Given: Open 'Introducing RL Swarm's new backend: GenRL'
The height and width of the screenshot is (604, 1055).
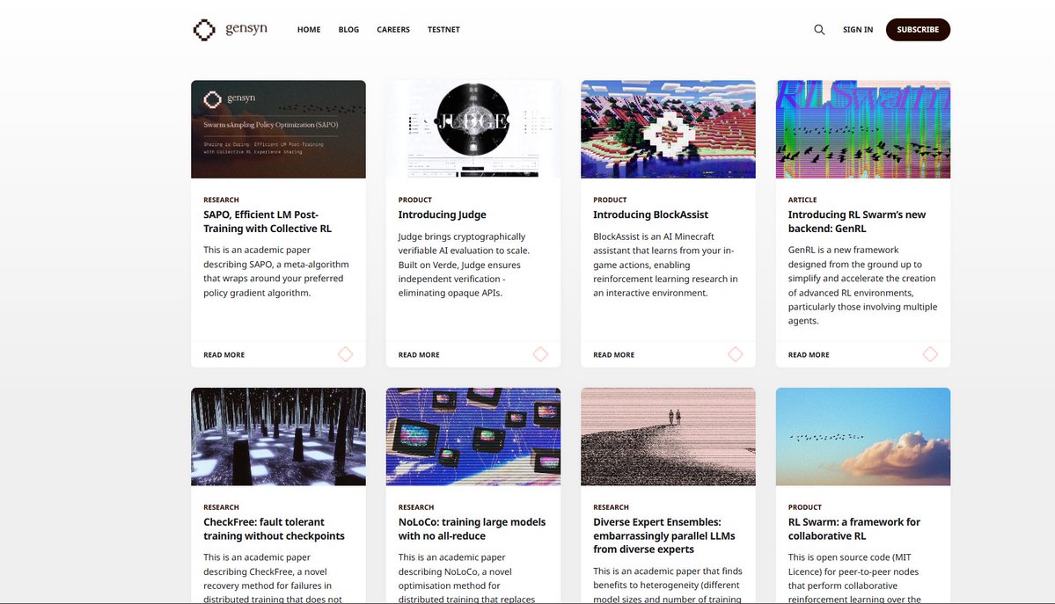Looking at the screenshot, I should (856, 222).
